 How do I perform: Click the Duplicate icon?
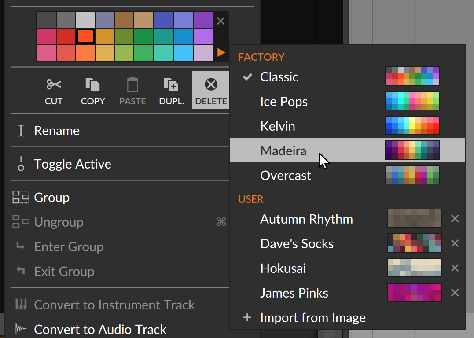[x=171, y=84]
